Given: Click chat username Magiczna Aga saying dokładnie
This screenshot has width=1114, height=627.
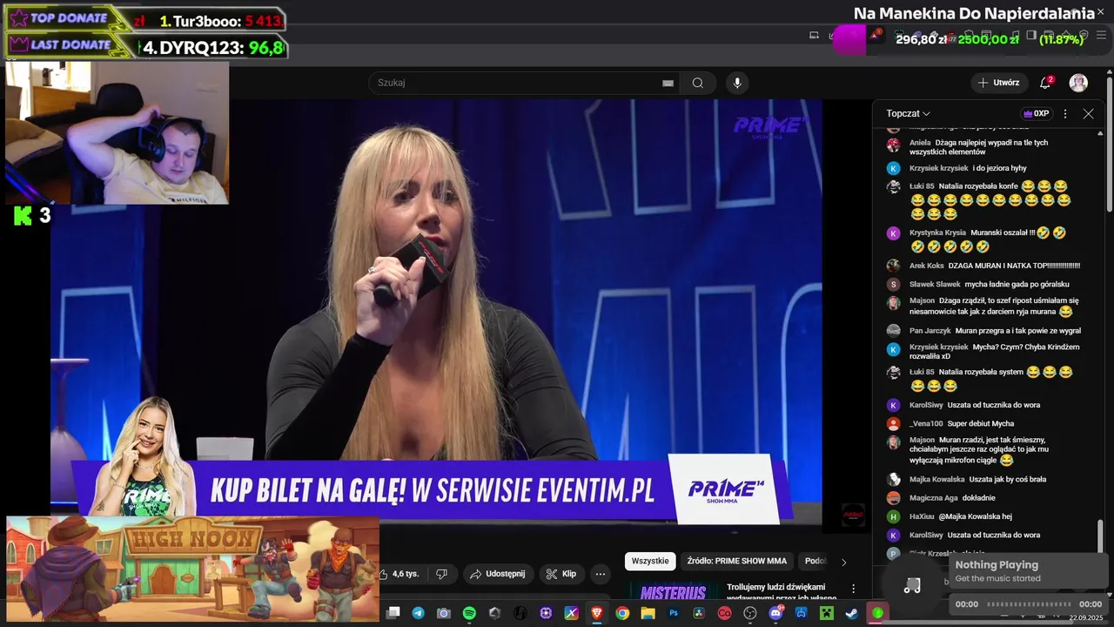Looking at the screenshot, I should tap(934, 498).
